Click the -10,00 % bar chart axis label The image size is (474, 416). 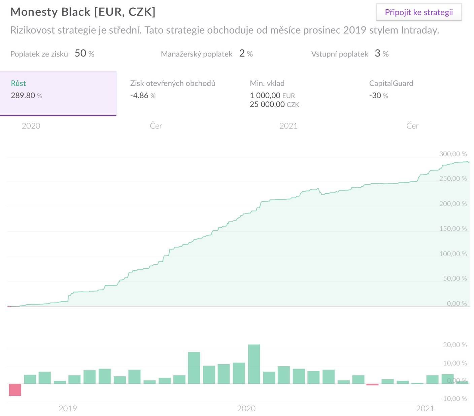click(453, 399)
